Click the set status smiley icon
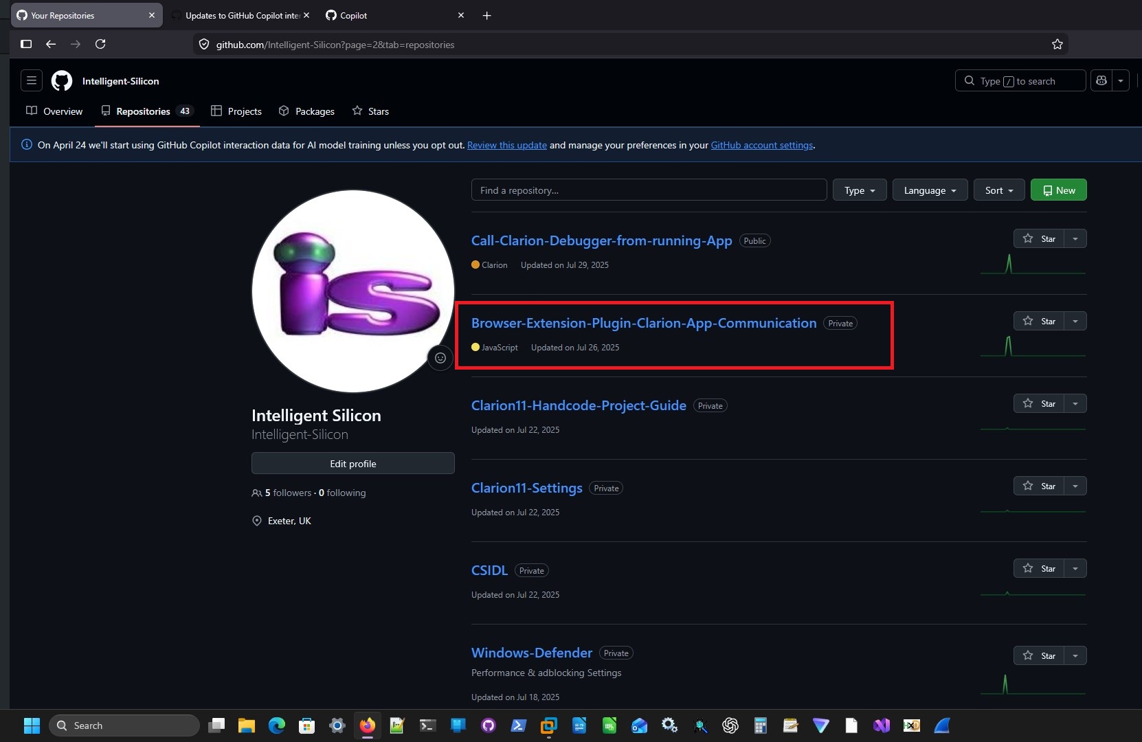 pos(440,358)
